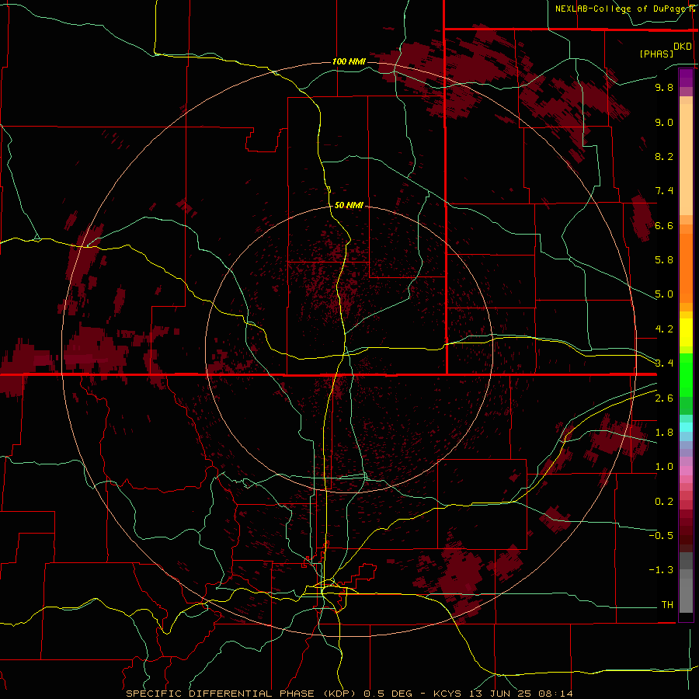This screenshot has height=699, width=699.
Task: Pick the bright green swatch near 3.4
Action: [x=686, y=374]
